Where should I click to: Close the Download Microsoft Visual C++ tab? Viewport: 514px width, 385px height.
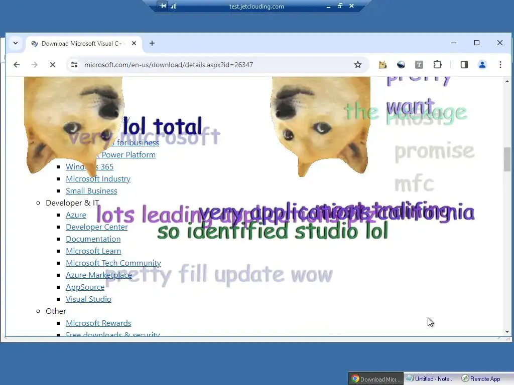pyautogui.click(x=134, y=43)
